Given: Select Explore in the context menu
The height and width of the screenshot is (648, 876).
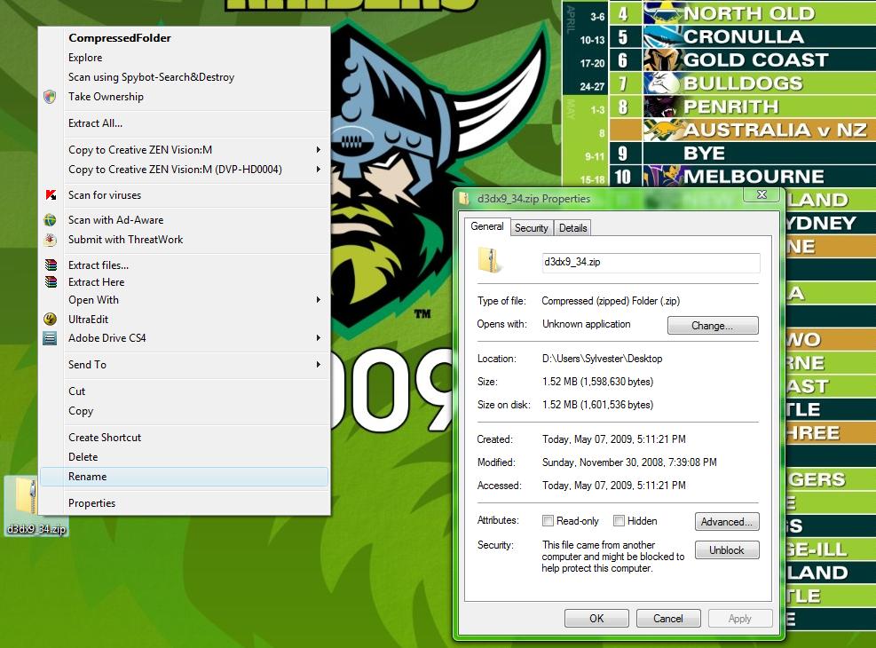Looking at the screenshot, I should tap(184, 58).
